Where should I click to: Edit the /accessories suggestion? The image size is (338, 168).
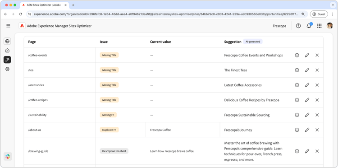(x=307, y=85)
